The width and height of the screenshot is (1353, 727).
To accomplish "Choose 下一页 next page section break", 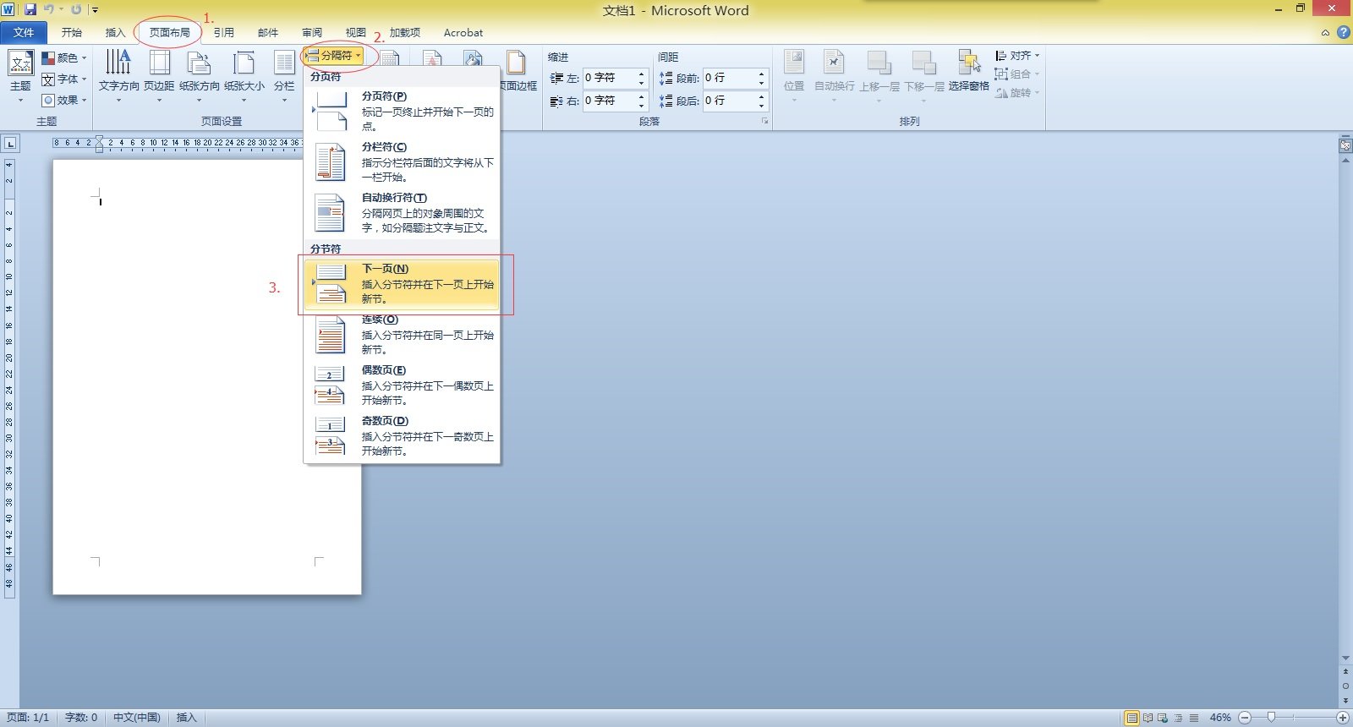I will (402, 283).
